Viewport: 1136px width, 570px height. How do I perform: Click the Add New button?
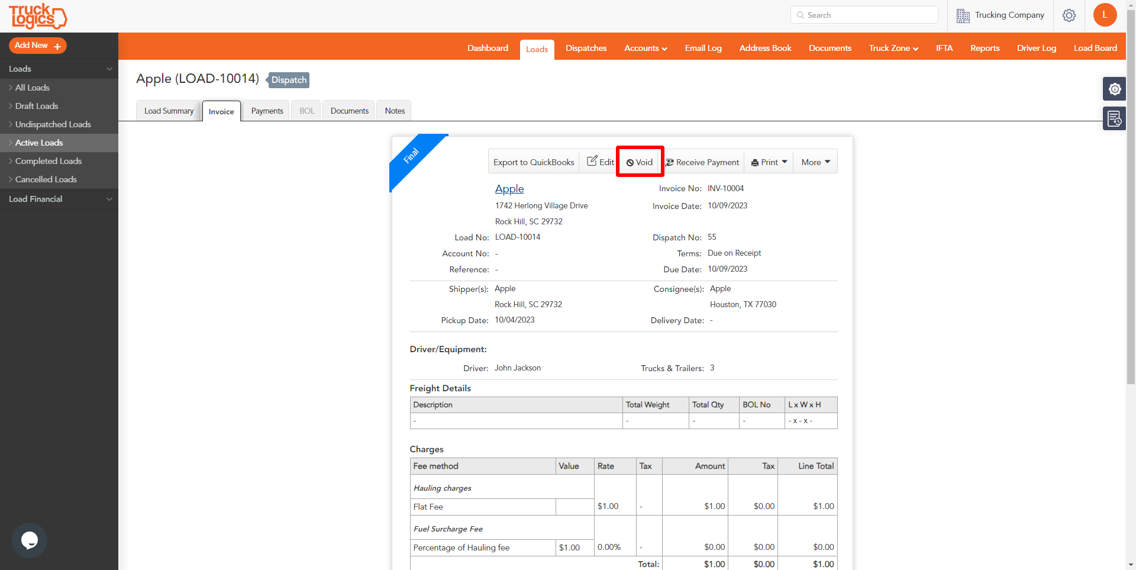tap(37, 46)
